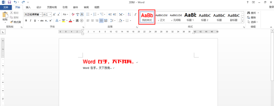Click the paragraph shading paint bucket
This screenshot has width=274, height=106.
tap(120, 20)
